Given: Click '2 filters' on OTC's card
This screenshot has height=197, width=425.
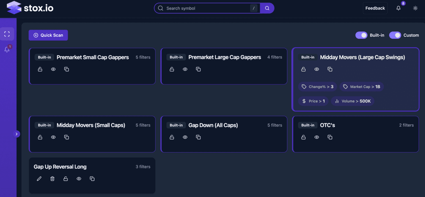Looking at the screenshot, I should [x=407, y=125].
